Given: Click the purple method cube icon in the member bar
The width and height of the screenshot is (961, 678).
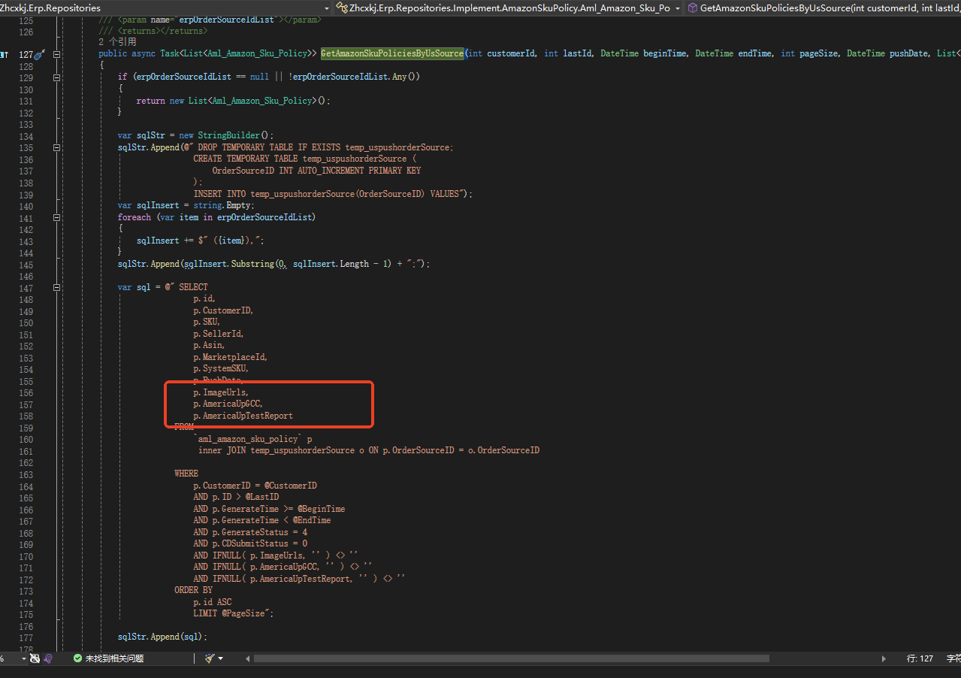Looking at the screenshot, I should tap(692, 8).
